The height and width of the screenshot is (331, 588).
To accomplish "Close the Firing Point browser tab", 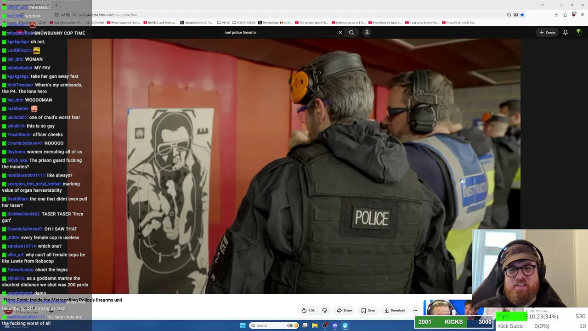I will pos(47,5).
